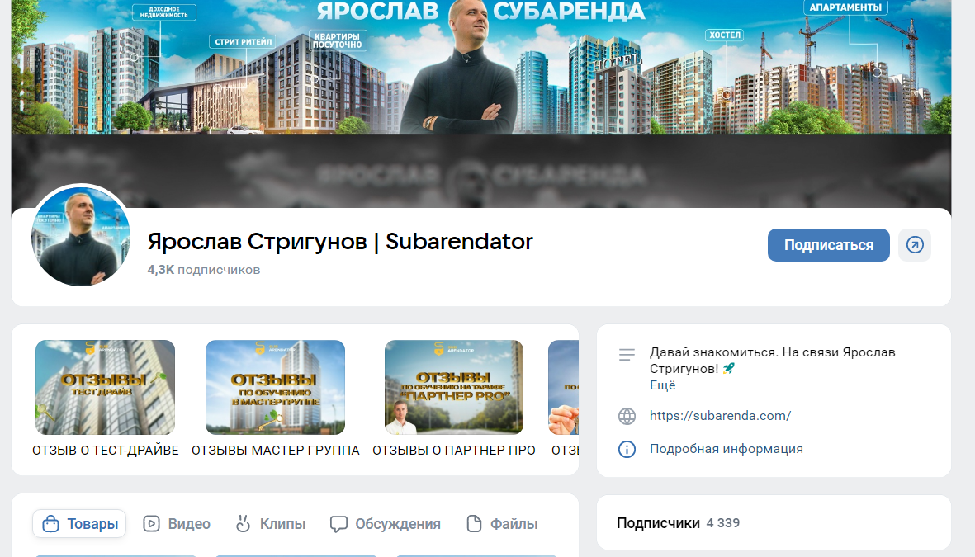Click the round profile avatar of Ярослав
975x557 pixels.
(81, 236)
